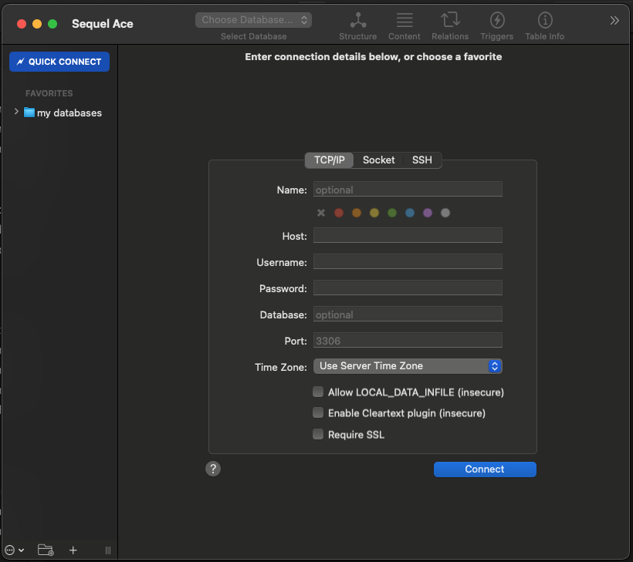Click the QUICK CONNECT button
The height and width of the screenshot is (562, 633).
pos(59,62)
